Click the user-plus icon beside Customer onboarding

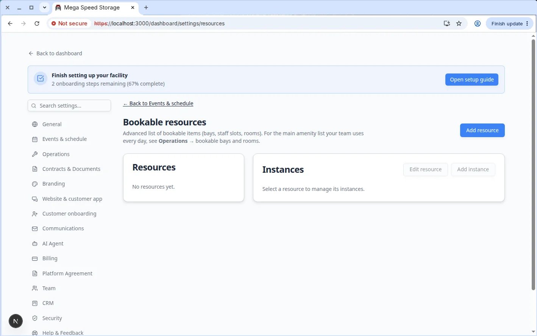[35, 214]
